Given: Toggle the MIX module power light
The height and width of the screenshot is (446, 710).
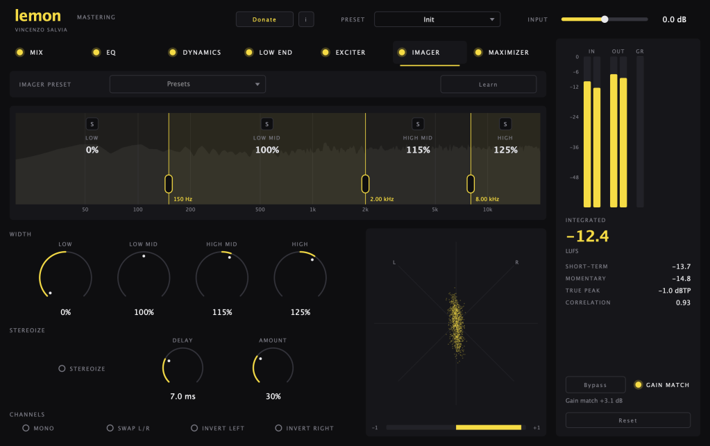Looking at the screenshot, I should pyautogui.click(x=19, y=53).
